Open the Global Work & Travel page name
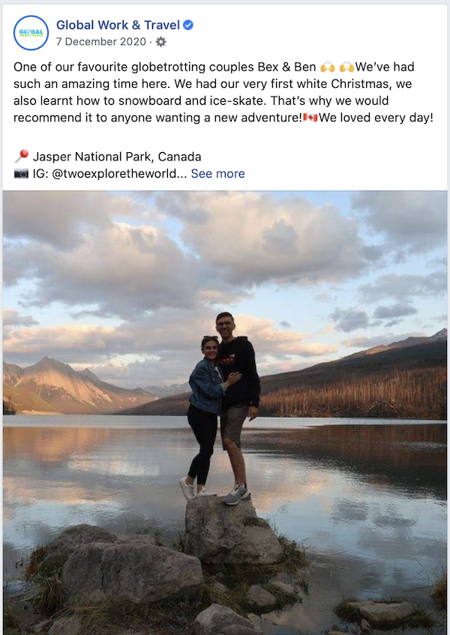This screenshot has width=450, height=635. pyautogui.click(x=118, y=25)
